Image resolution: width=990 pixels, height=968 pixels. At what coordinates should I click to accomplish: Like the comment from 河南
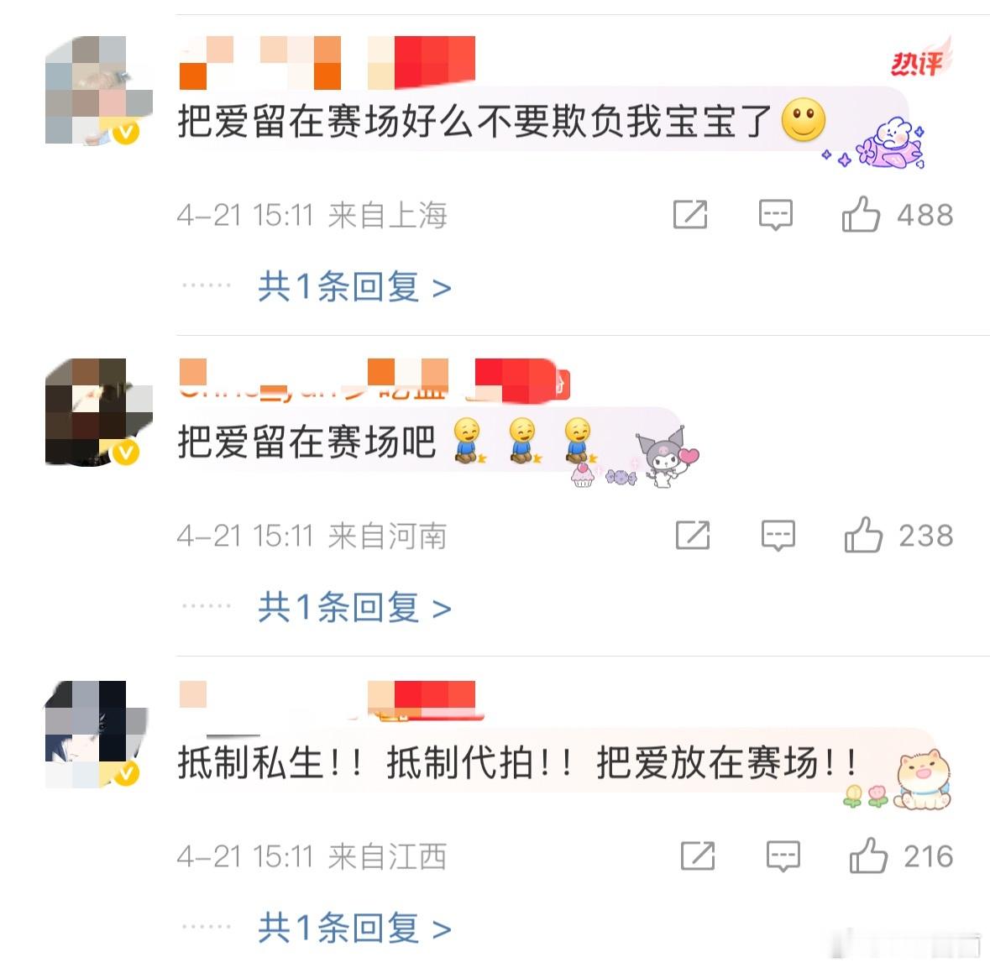point(863,536)
